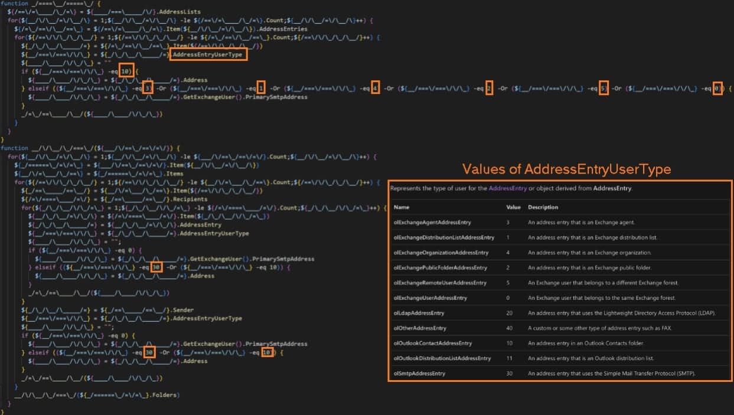Image resolution: width=734 pixels, height=415 pixels.
Task: Click the Description column header
Action: point(543,207)
